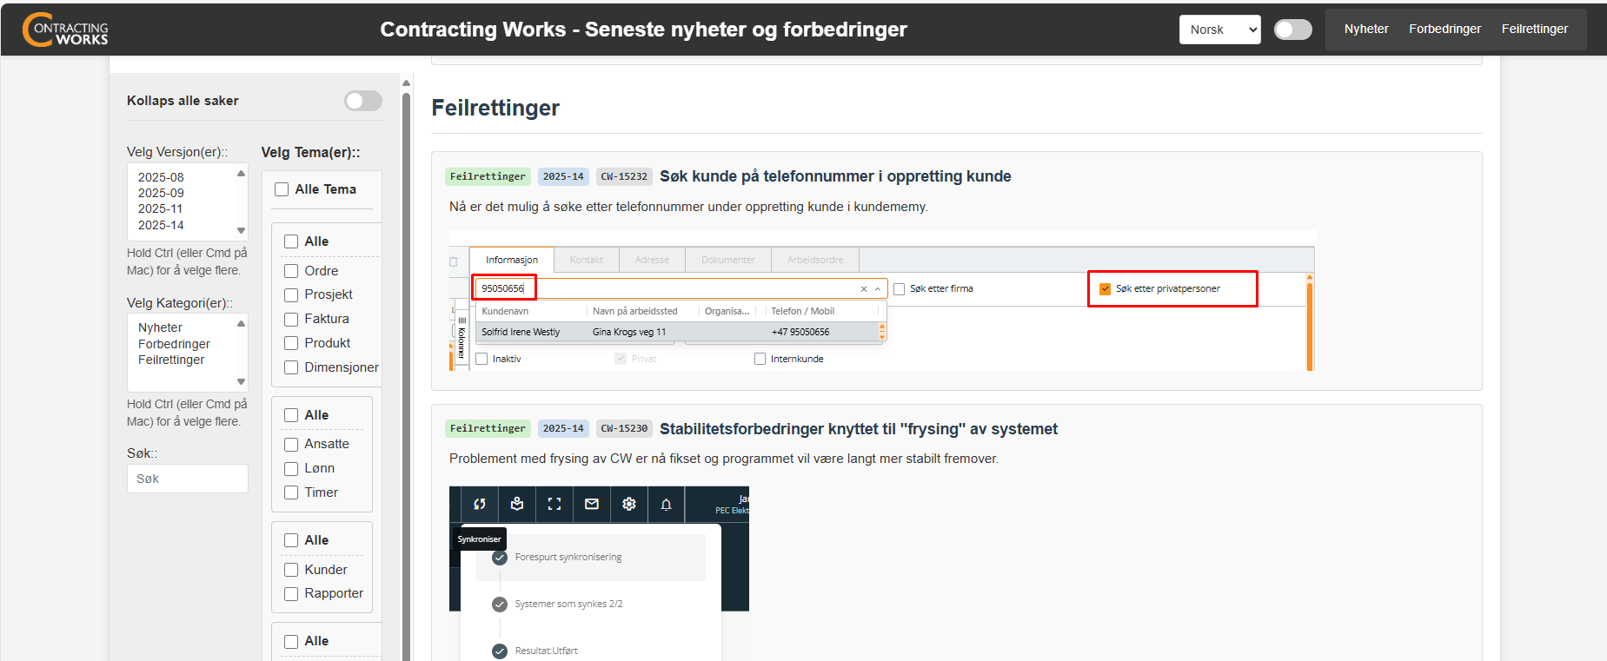Image resolution: width=1607 pixels, height=661 pixels.
Task: Select version 2025-11 in list
Action: [162, 208]
